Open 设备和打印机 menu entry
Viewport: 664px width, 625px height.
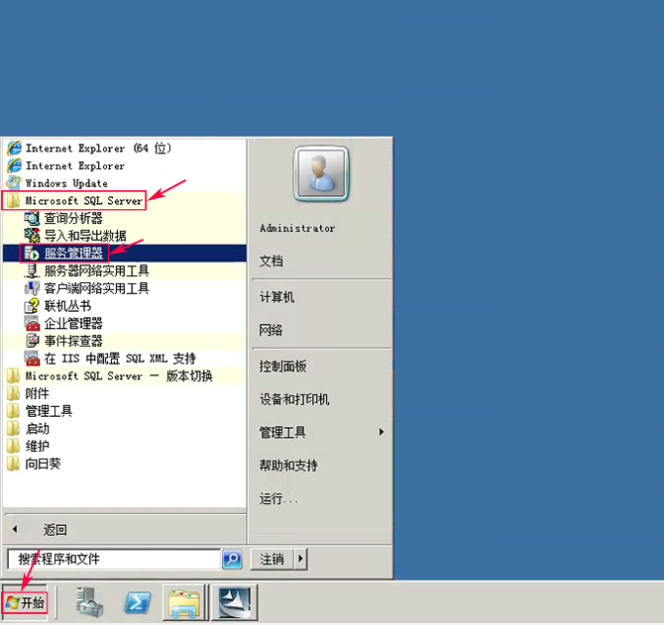(293, 399)
